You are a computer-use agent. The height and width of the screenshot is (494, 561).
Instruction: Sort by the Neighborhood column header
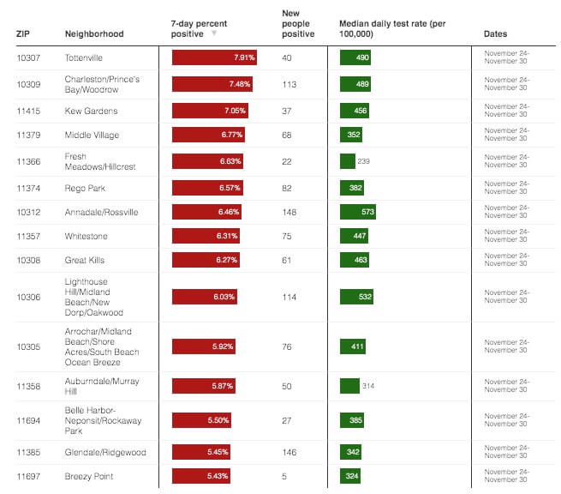click(x=94, y=34)
